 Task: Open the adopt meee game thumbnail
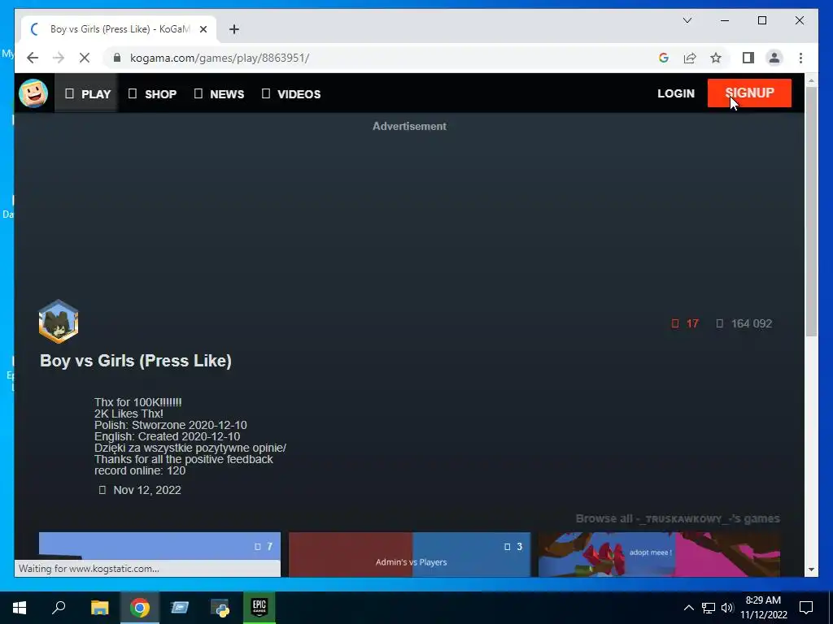coord(659,554)
